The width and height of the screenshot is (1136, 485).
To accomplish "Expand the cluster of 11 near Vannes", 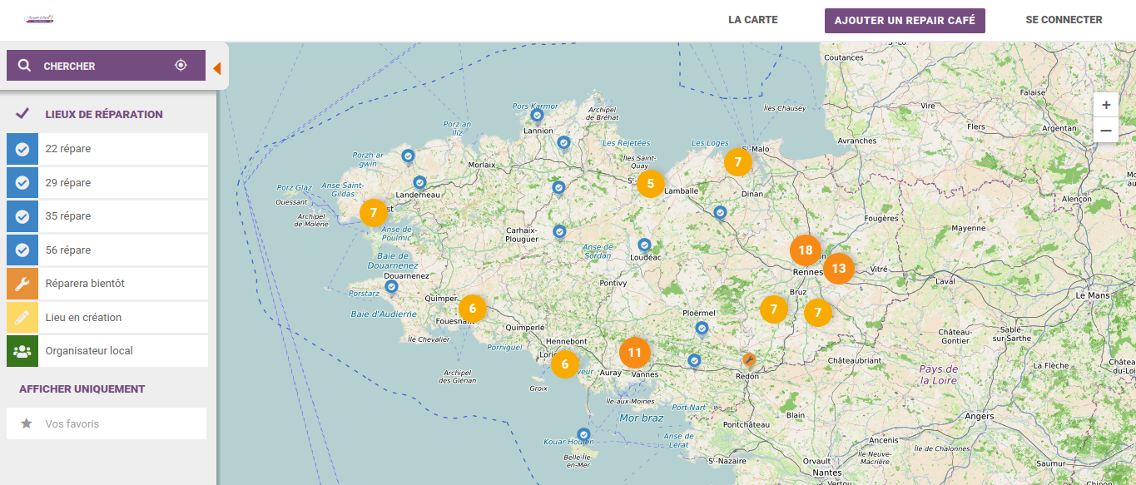I will (634, 352).
